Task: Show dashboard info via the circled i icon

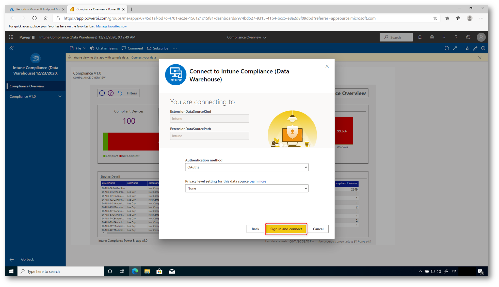Action: 483,48
